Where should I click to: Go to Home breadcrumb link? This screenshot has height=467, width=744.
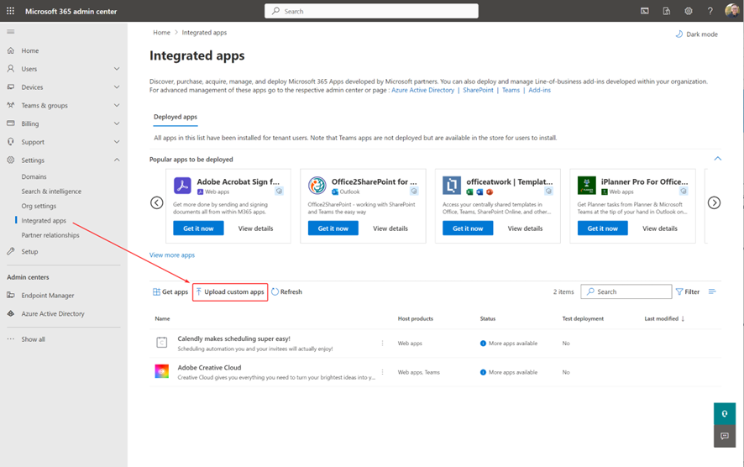click(x=161, y=32)
